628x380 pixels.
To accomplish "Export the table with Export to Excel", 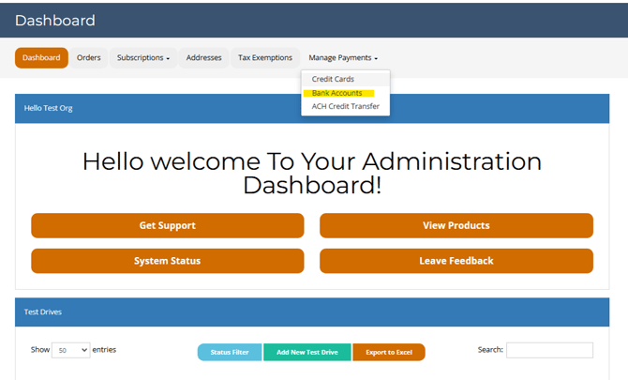I will point(389,352).
